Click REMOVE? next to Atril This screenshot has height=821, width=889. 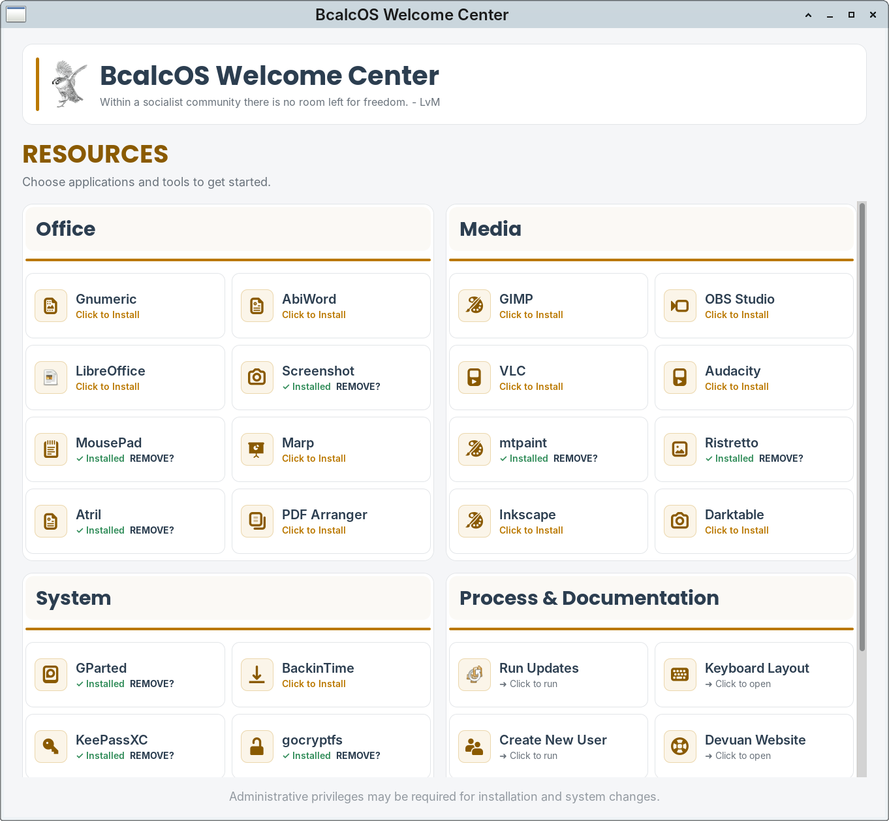(x=152, y=530)
